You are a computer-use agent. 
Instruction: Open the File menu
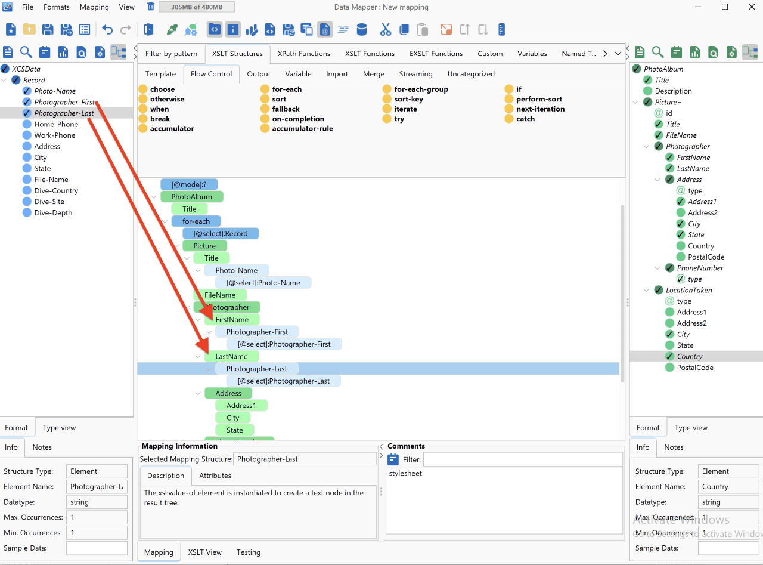pyautogui.click(x=28, y=7)
